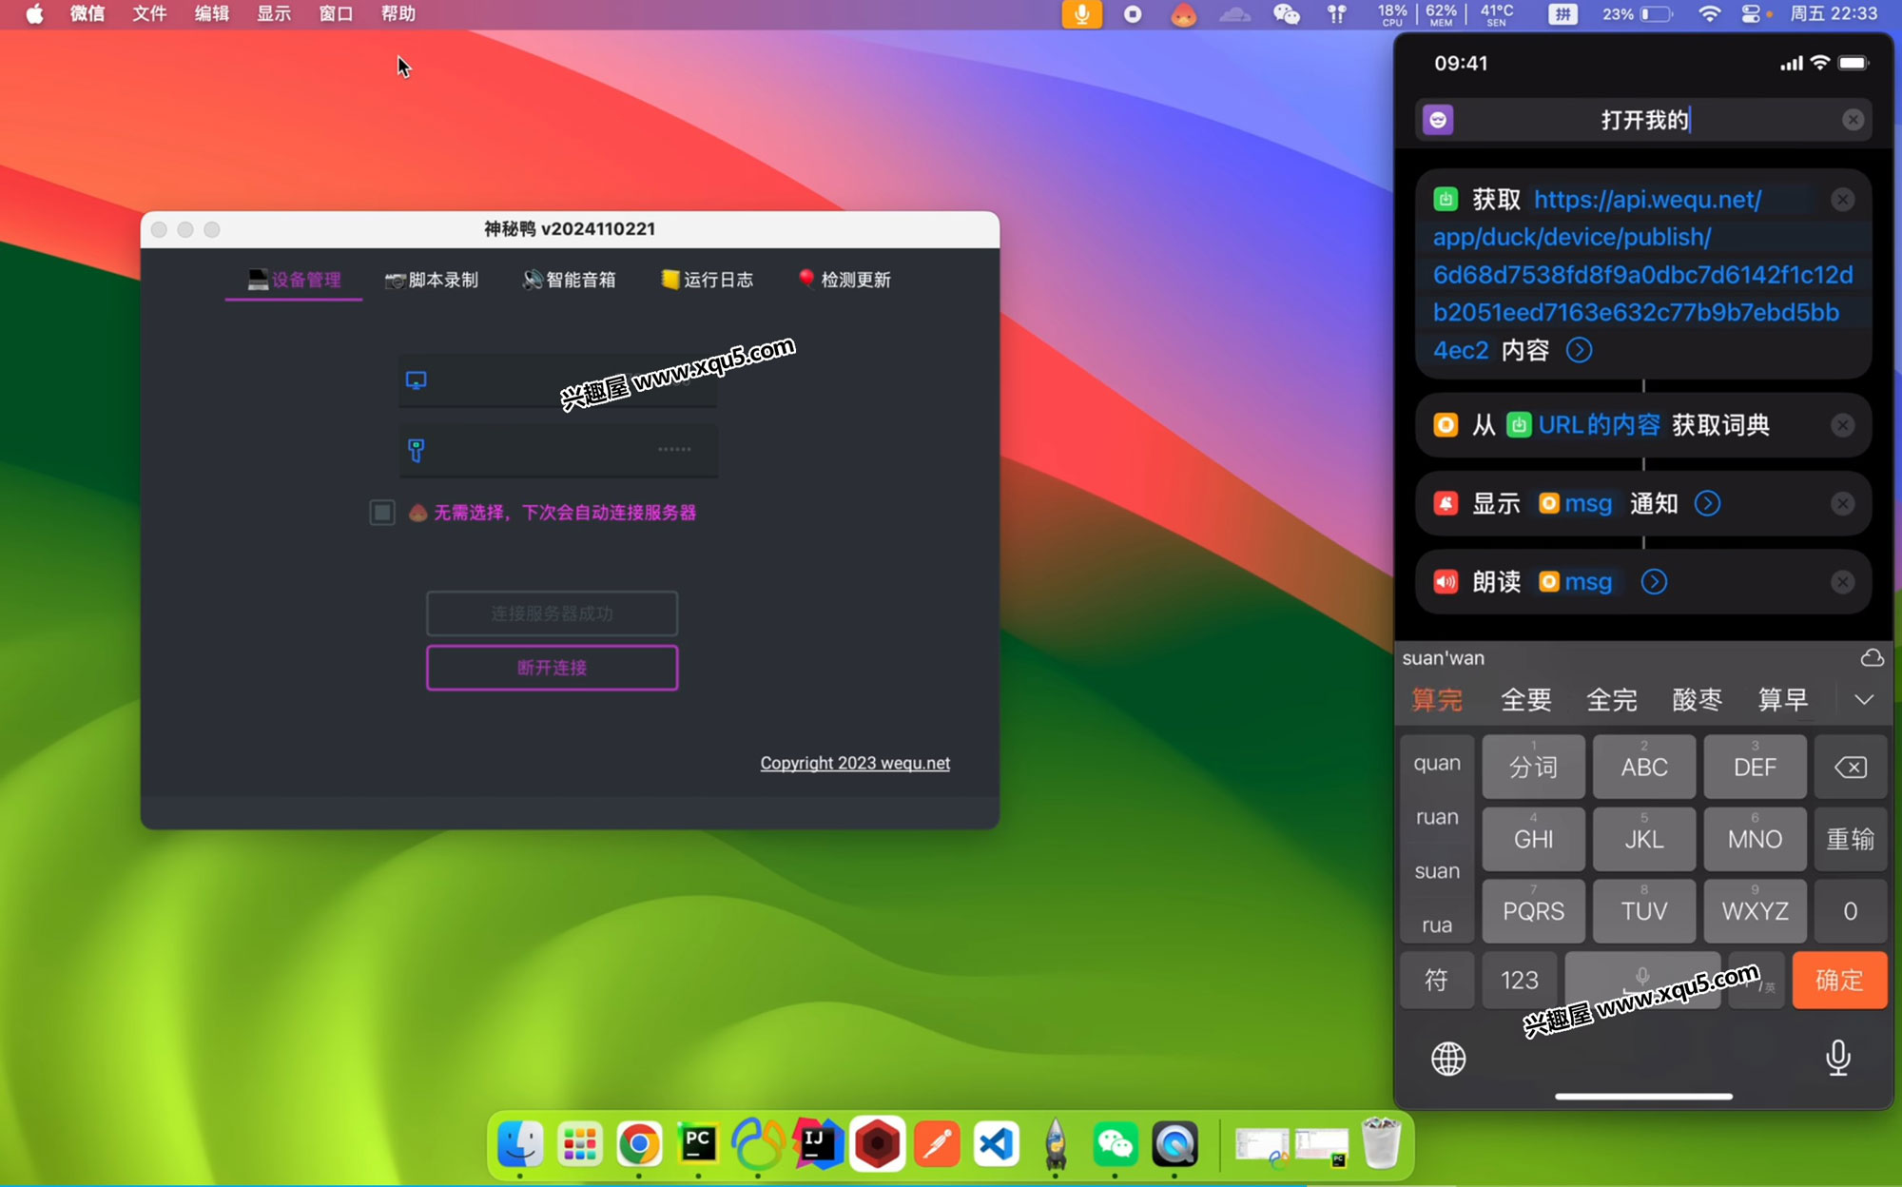This screenshot has height=1187, width=1902.
Task: Open the 窗口 menu
Action: coord(336,14)
